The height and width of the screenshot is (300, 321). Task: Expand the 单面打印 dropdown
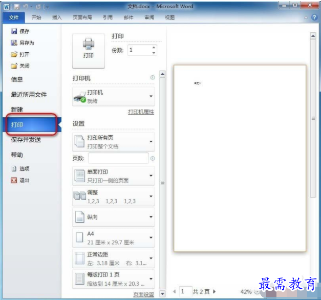(114, 176)
